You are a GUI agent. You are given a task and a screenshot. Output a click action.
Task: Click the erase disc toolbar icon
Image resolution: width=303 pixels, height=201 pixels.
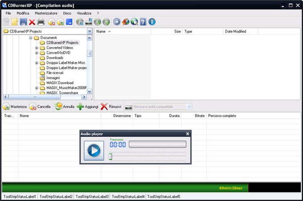point(52,22)
